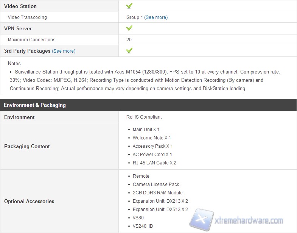Click the value 20 for Maximum Connections

(129, 40)
